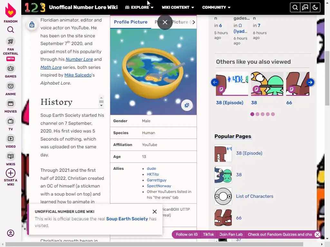This screenshot has height=247, width=330.
Task: Open 66 in Popular Pages
Action: click(x=239, y=218)
